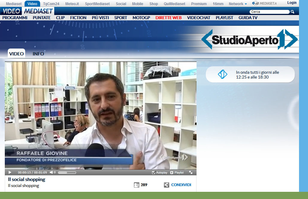
Task: Open the Shop top link
Action: 154,4
